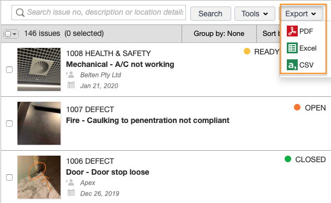
Task: Click the magnifier icon in search box
Action: tap(20, 13)
